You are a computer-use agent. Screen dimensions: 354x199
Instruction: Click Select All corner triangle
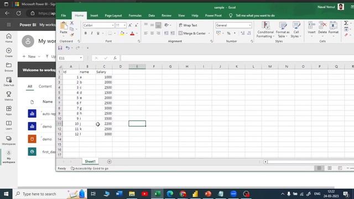click(x=60, y=66)
